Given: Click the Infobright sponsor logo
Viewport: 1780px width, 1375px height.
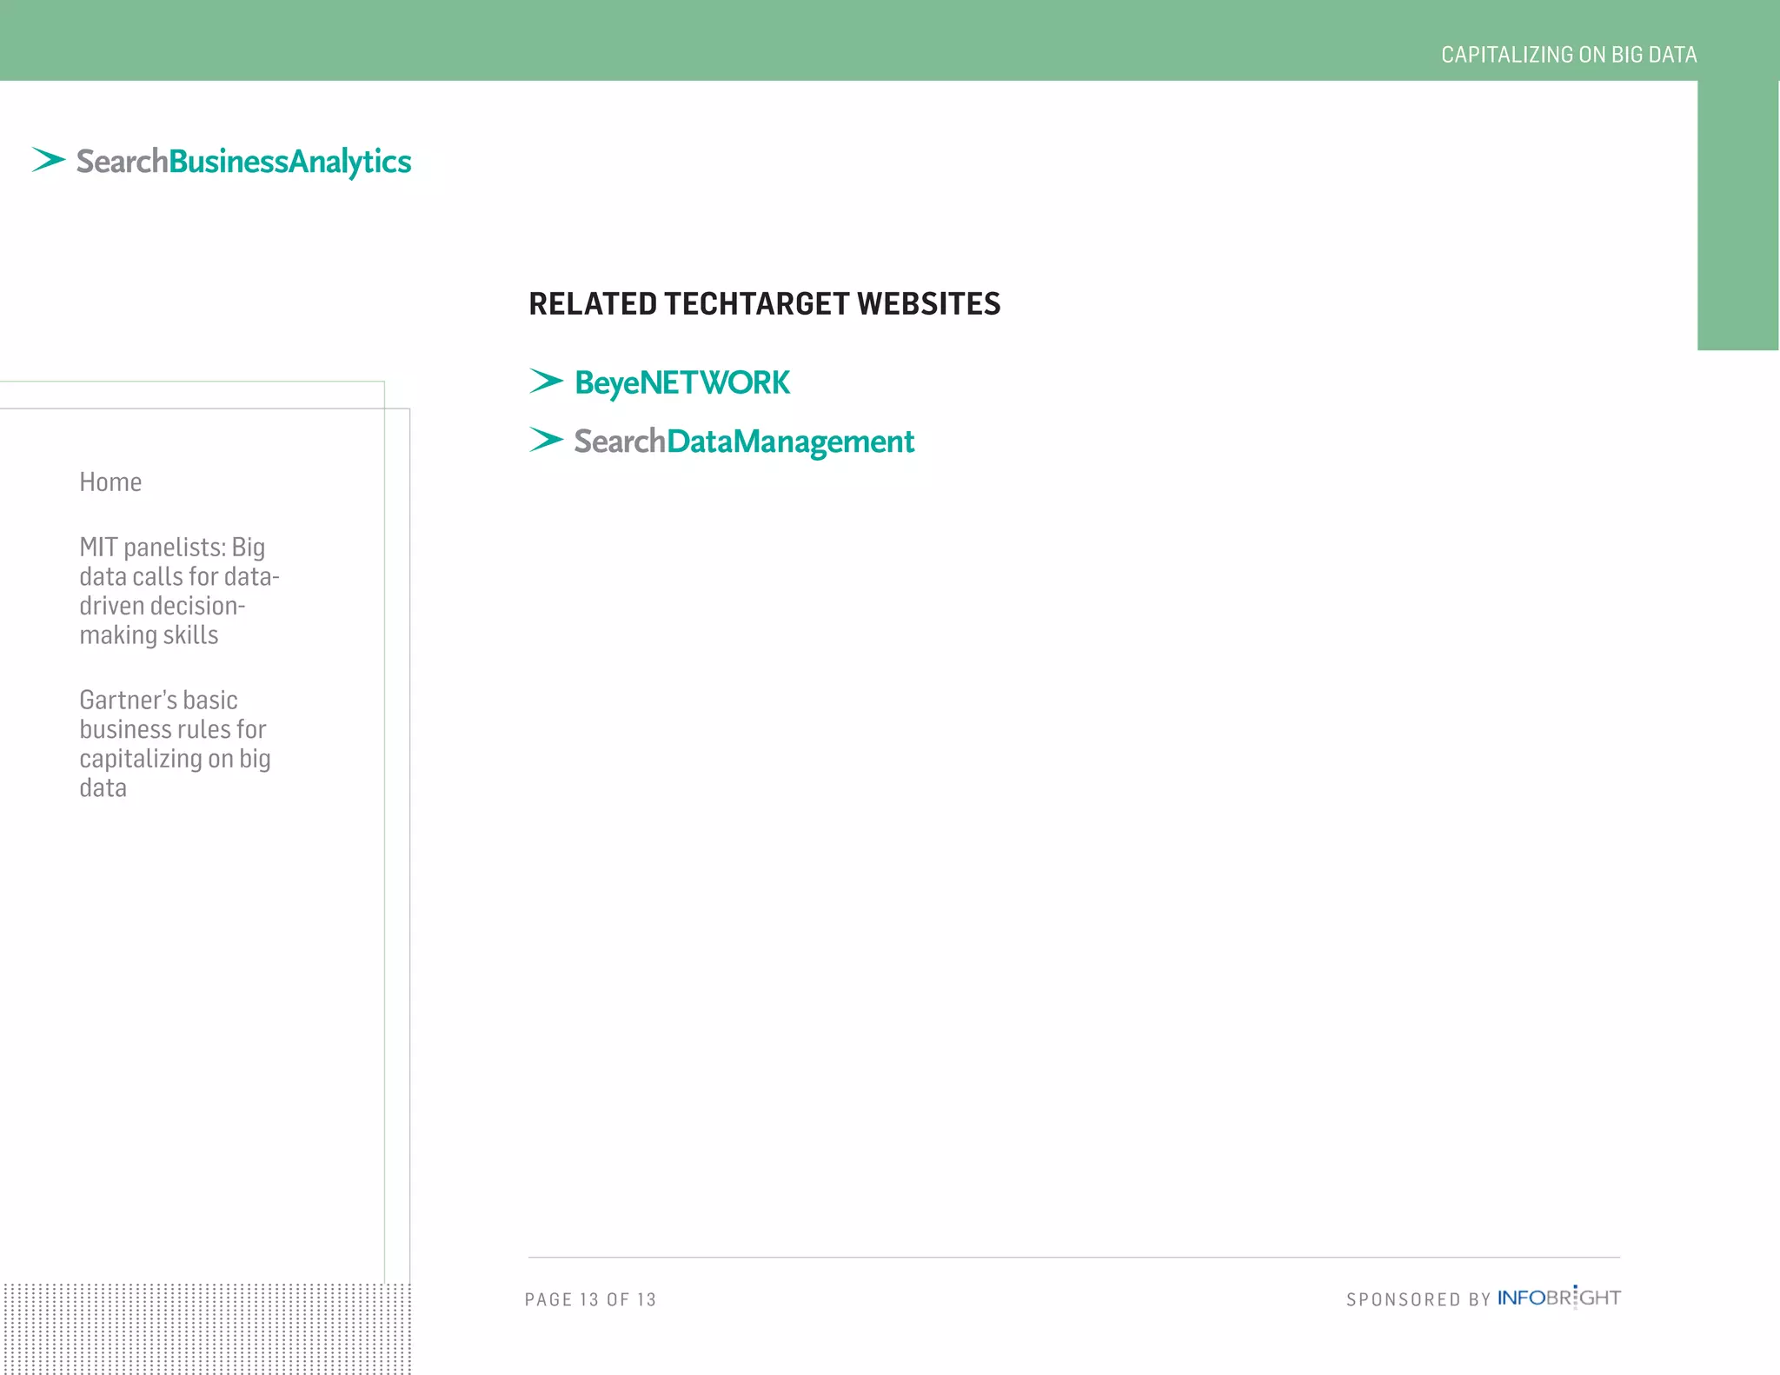Looking at the screenshot, I should [x=1558, y=1298].
